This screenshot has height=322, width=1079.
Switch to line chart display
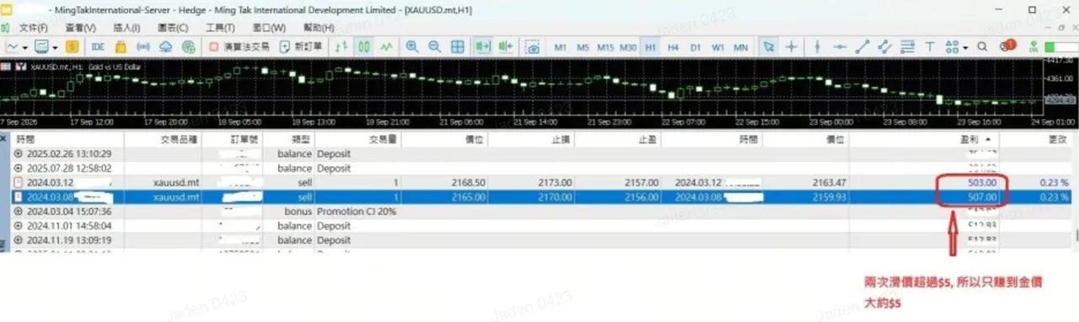(386, 47)
